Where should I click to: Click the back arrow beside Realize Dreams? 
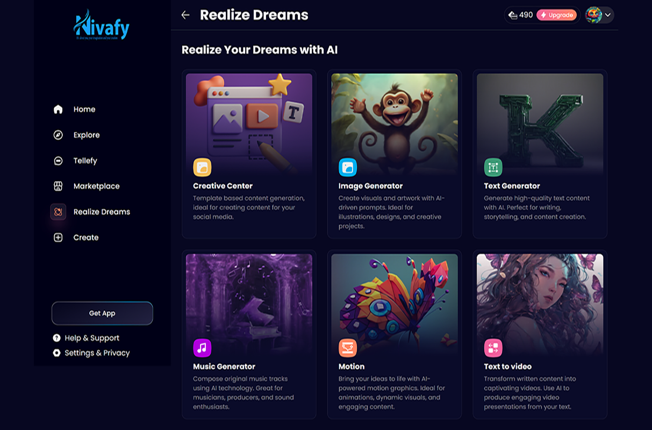185,15
